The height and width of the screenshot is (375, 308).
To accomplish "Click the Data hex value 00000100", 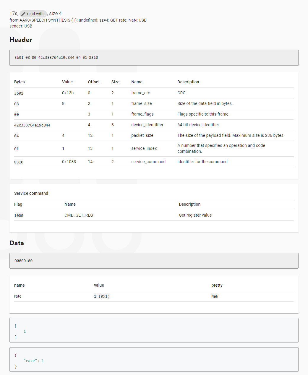I will [x=23, y=261].
